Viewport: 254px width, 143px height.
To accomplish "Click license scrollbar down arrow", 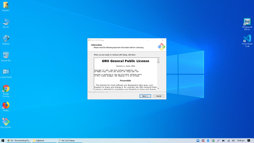I will point(158,88).
